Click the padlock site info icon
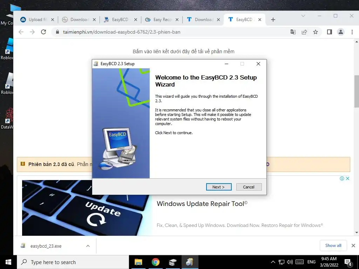 (57, 32)
